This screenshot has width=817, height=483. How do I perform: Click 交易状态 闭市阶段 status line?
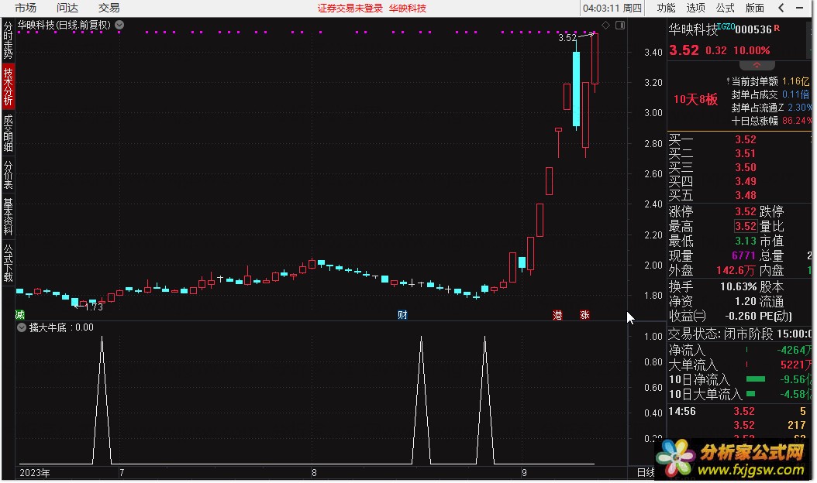point(740,334)
